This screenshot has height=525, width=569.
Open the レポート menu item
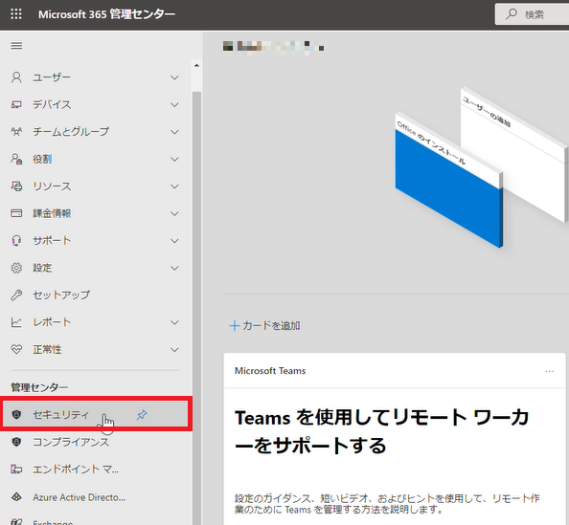96,322
